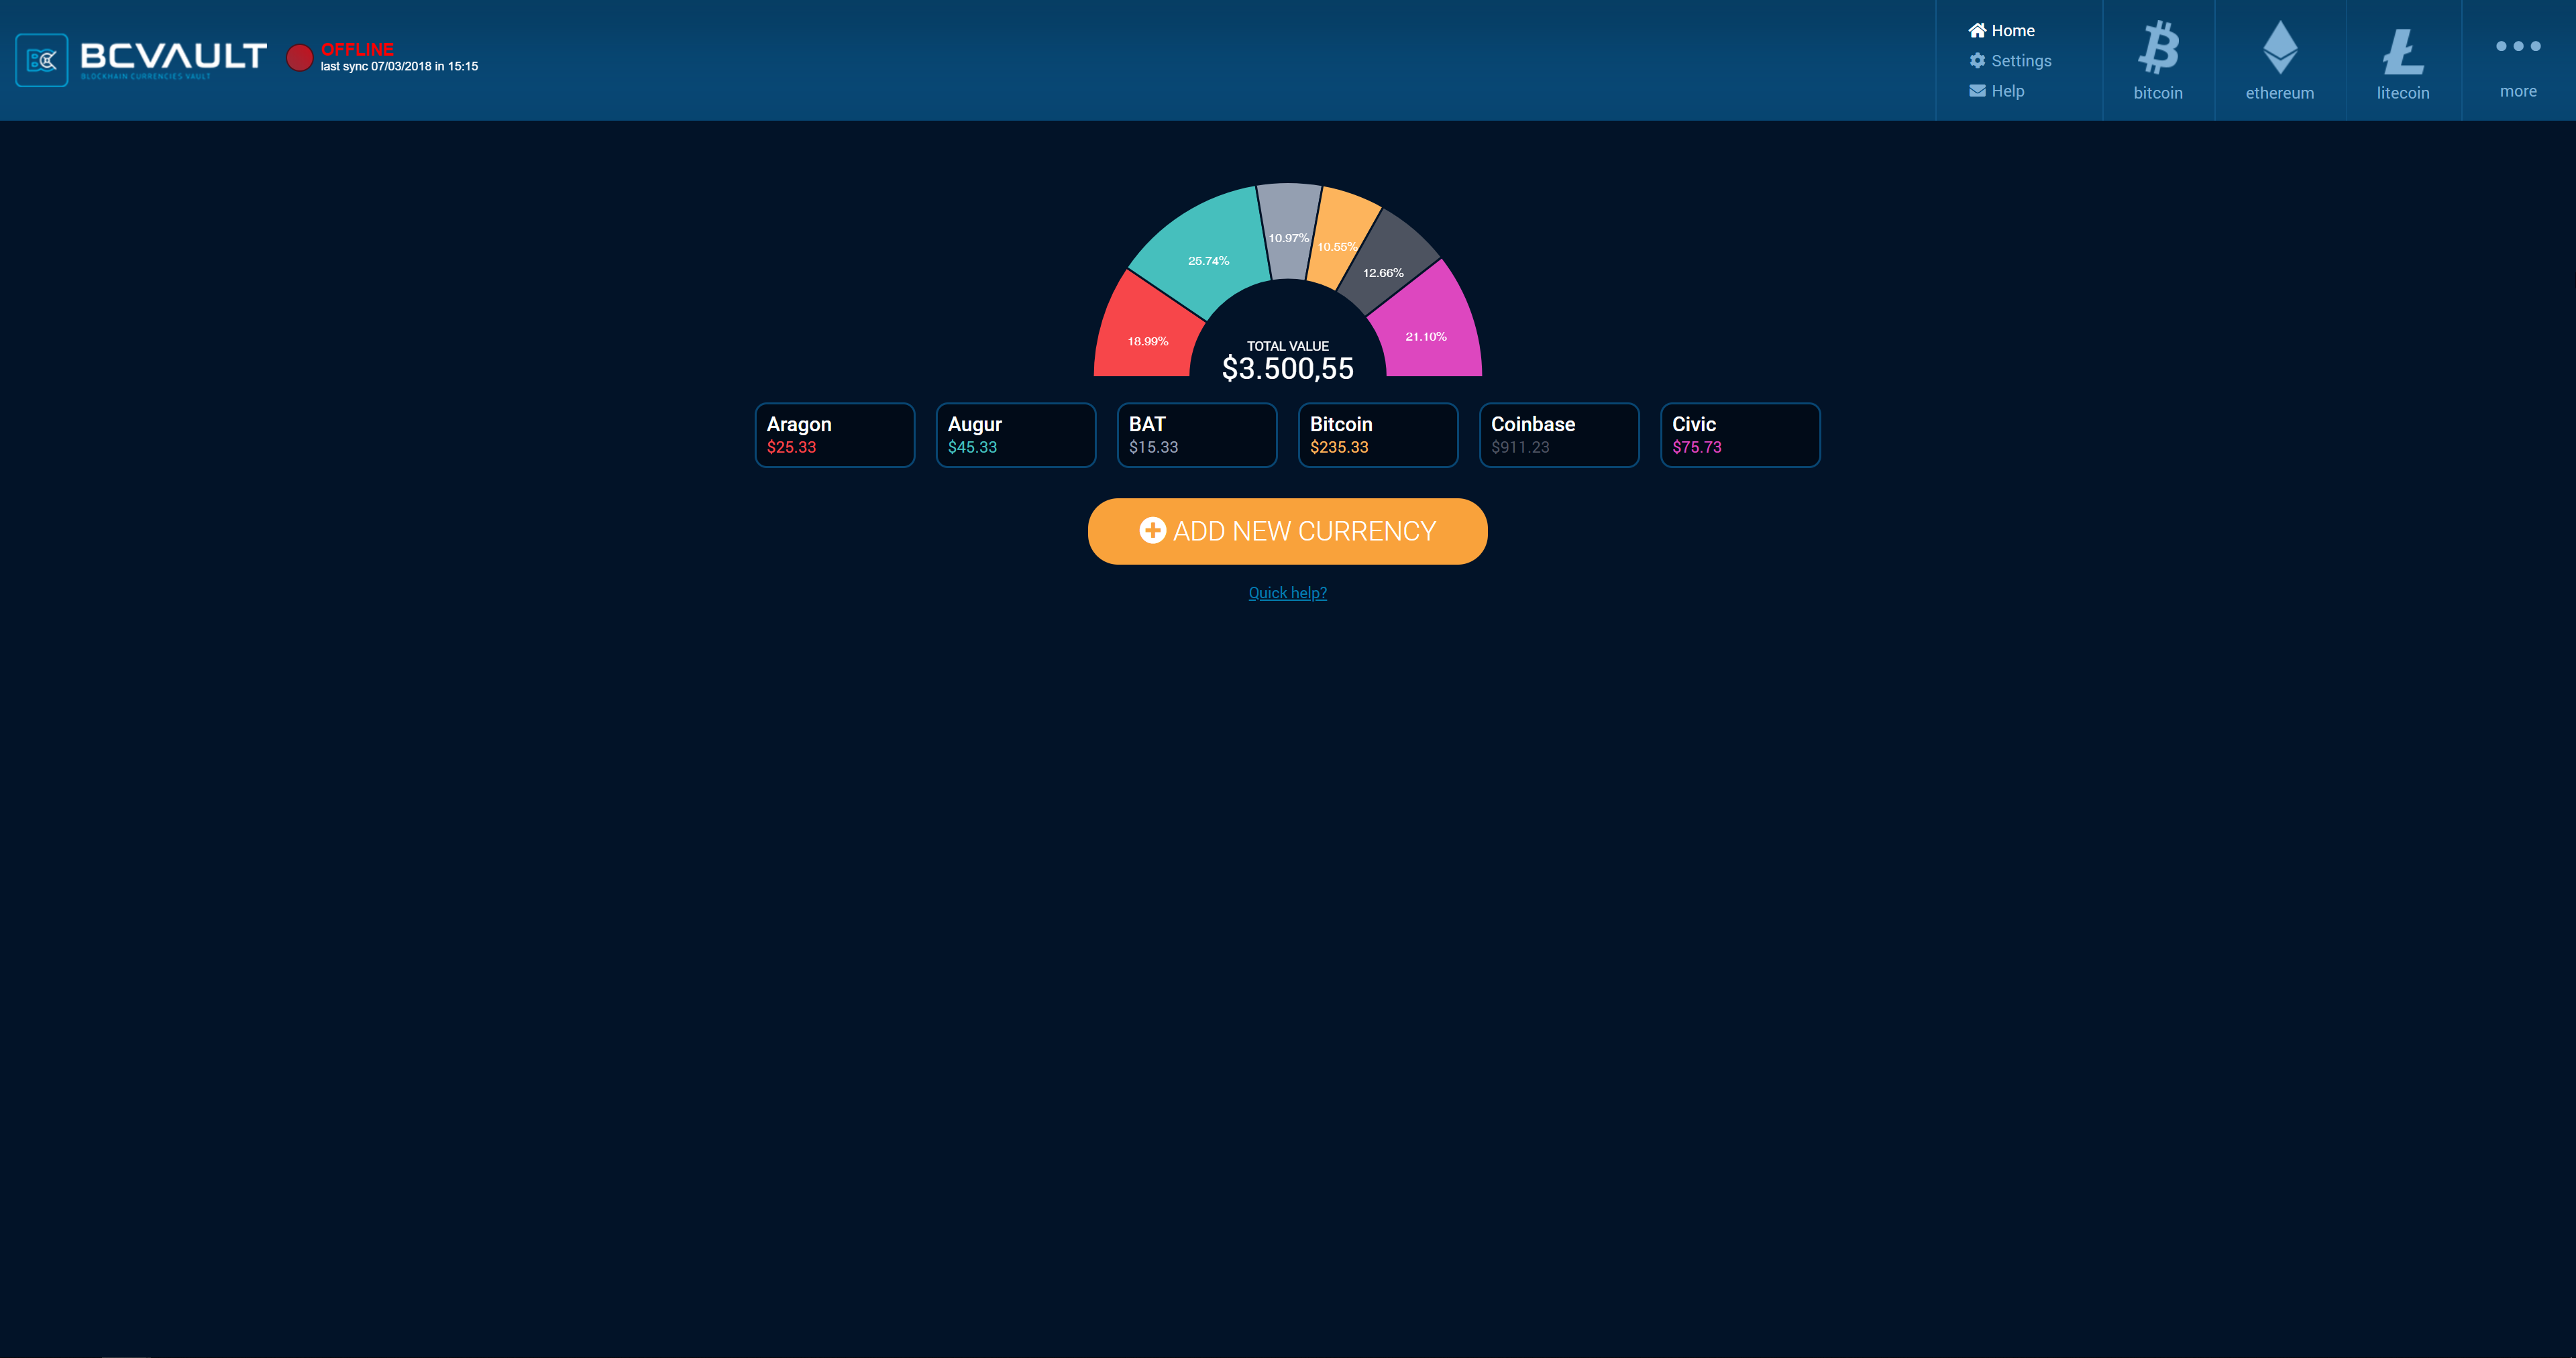
Task: Click the Settings gear icon
Action: click(1977, 61)
